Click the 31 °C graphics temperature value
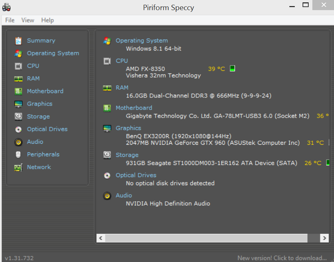Image resolution: width=334 pixels, height=262 pixels. [x=315, y=143]
